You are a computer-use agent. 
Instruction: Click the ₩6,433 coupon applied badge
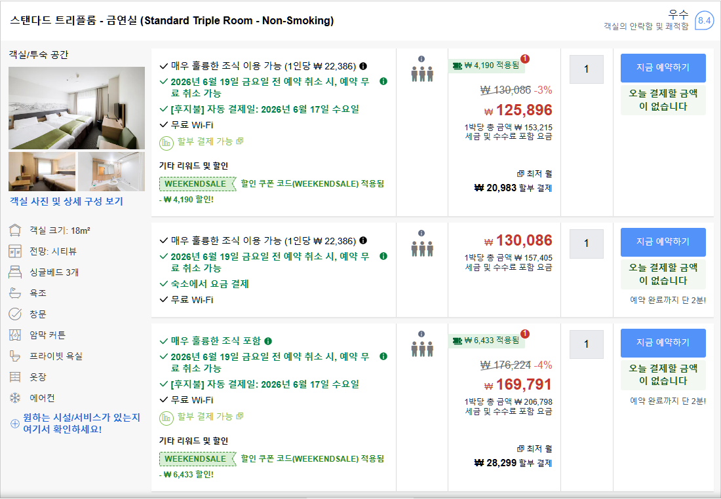(x=486, y=341)
